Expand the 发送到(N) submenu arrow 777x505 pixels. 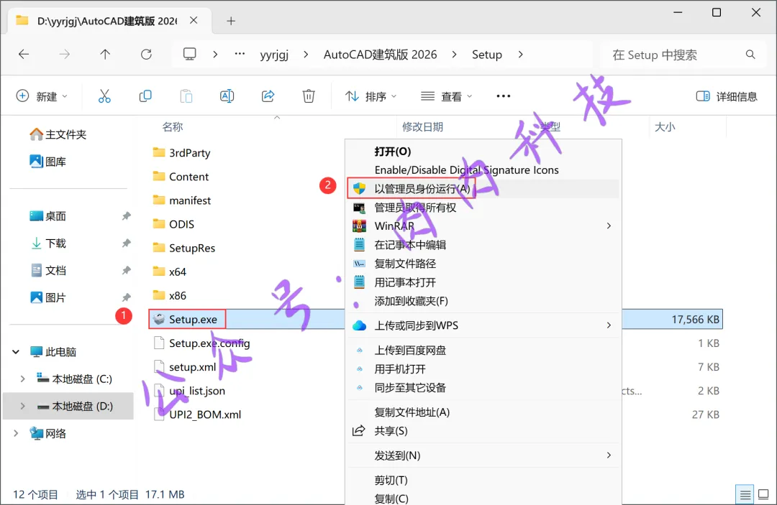(x=609, y=455)
